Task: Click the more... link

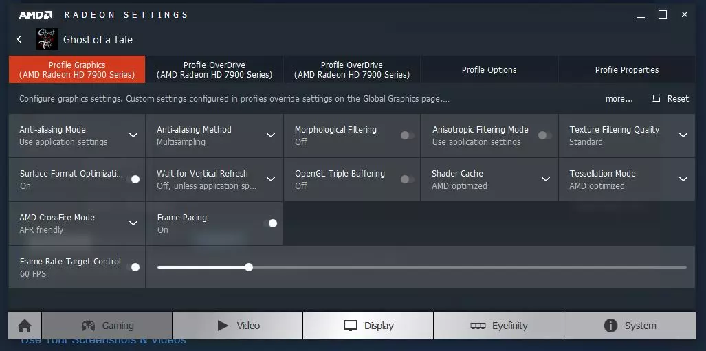Action: coord(619,98)
